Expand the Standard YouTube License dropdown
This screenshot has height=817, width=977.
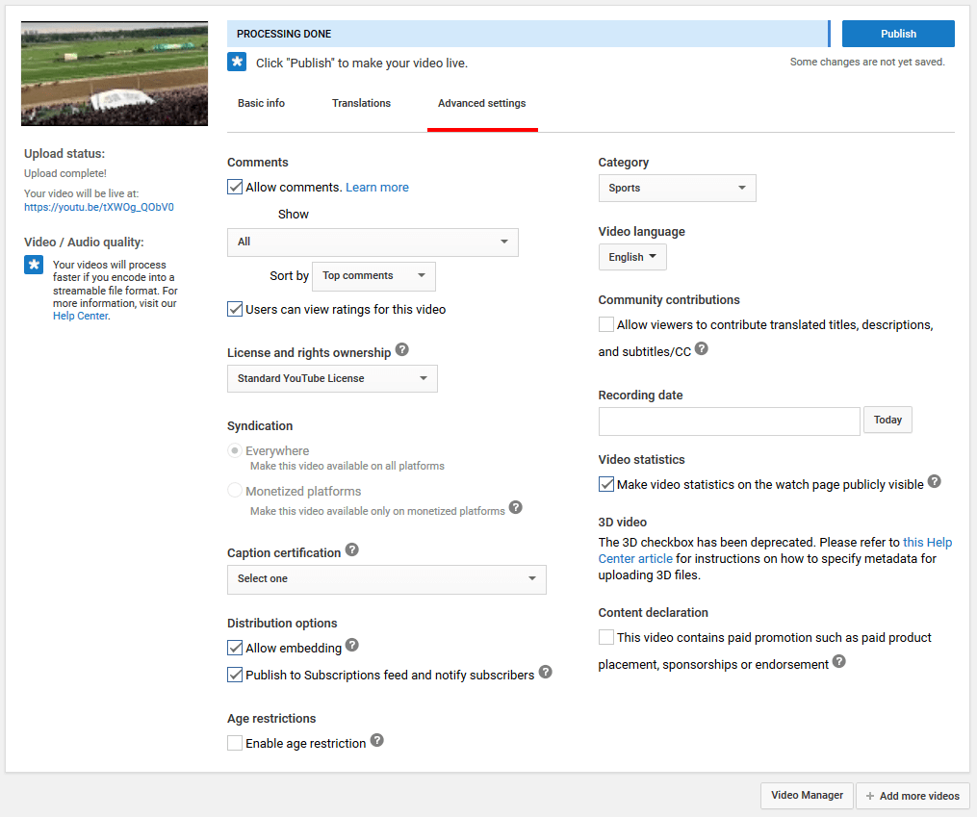pos(332,378)
